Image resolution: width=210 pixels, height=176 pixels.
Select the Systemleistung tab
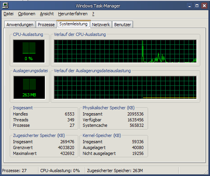74,24
